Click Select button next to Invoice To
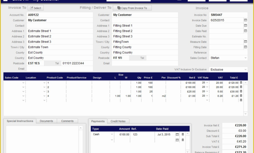The height and width of the screenshot is (153, 254). (35, 8)
